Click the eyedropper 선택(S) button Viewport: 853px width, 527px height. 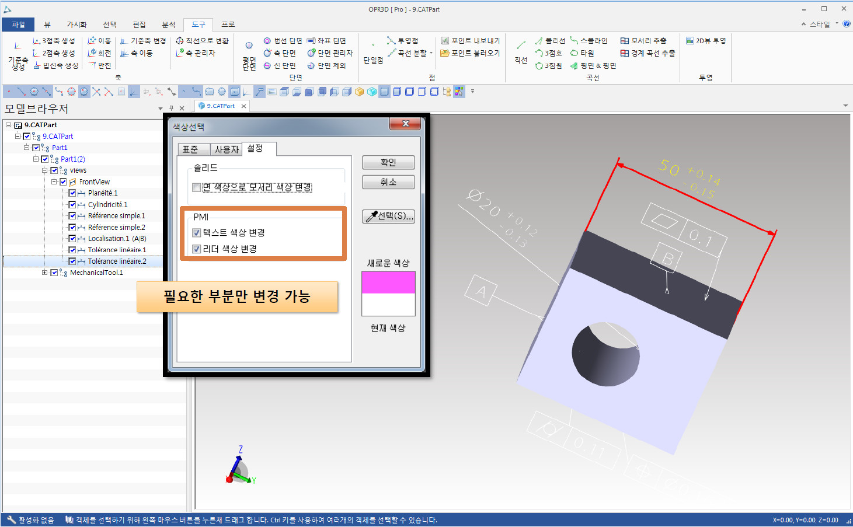pyautogui.click(x=388, y=216)
